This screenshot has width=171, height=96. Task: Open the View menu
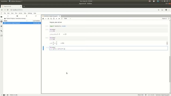click(12, 13)
